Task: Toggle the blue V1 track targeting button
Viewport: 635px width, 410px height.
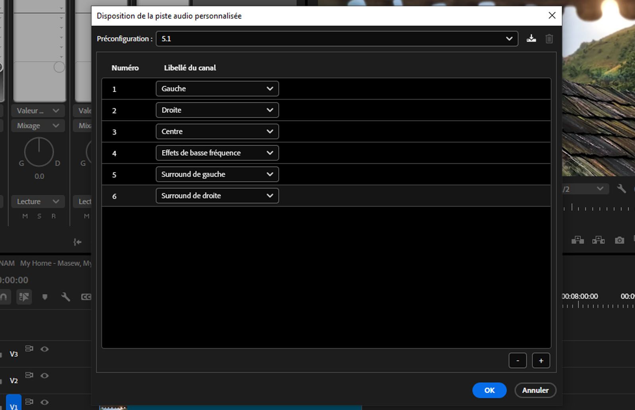Action: coord(14,402)
